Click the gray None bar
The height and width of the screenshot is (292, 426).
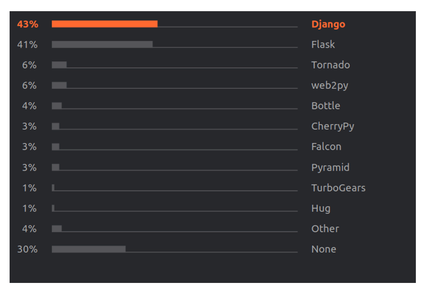(x=88, y=249)
